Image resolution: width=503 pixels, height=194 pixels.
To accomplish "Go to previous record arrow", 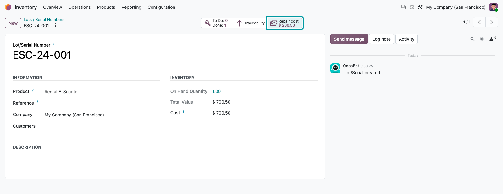I will coord(479,22).
